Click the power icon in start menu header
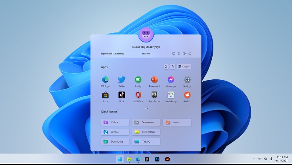 point(190,53)
